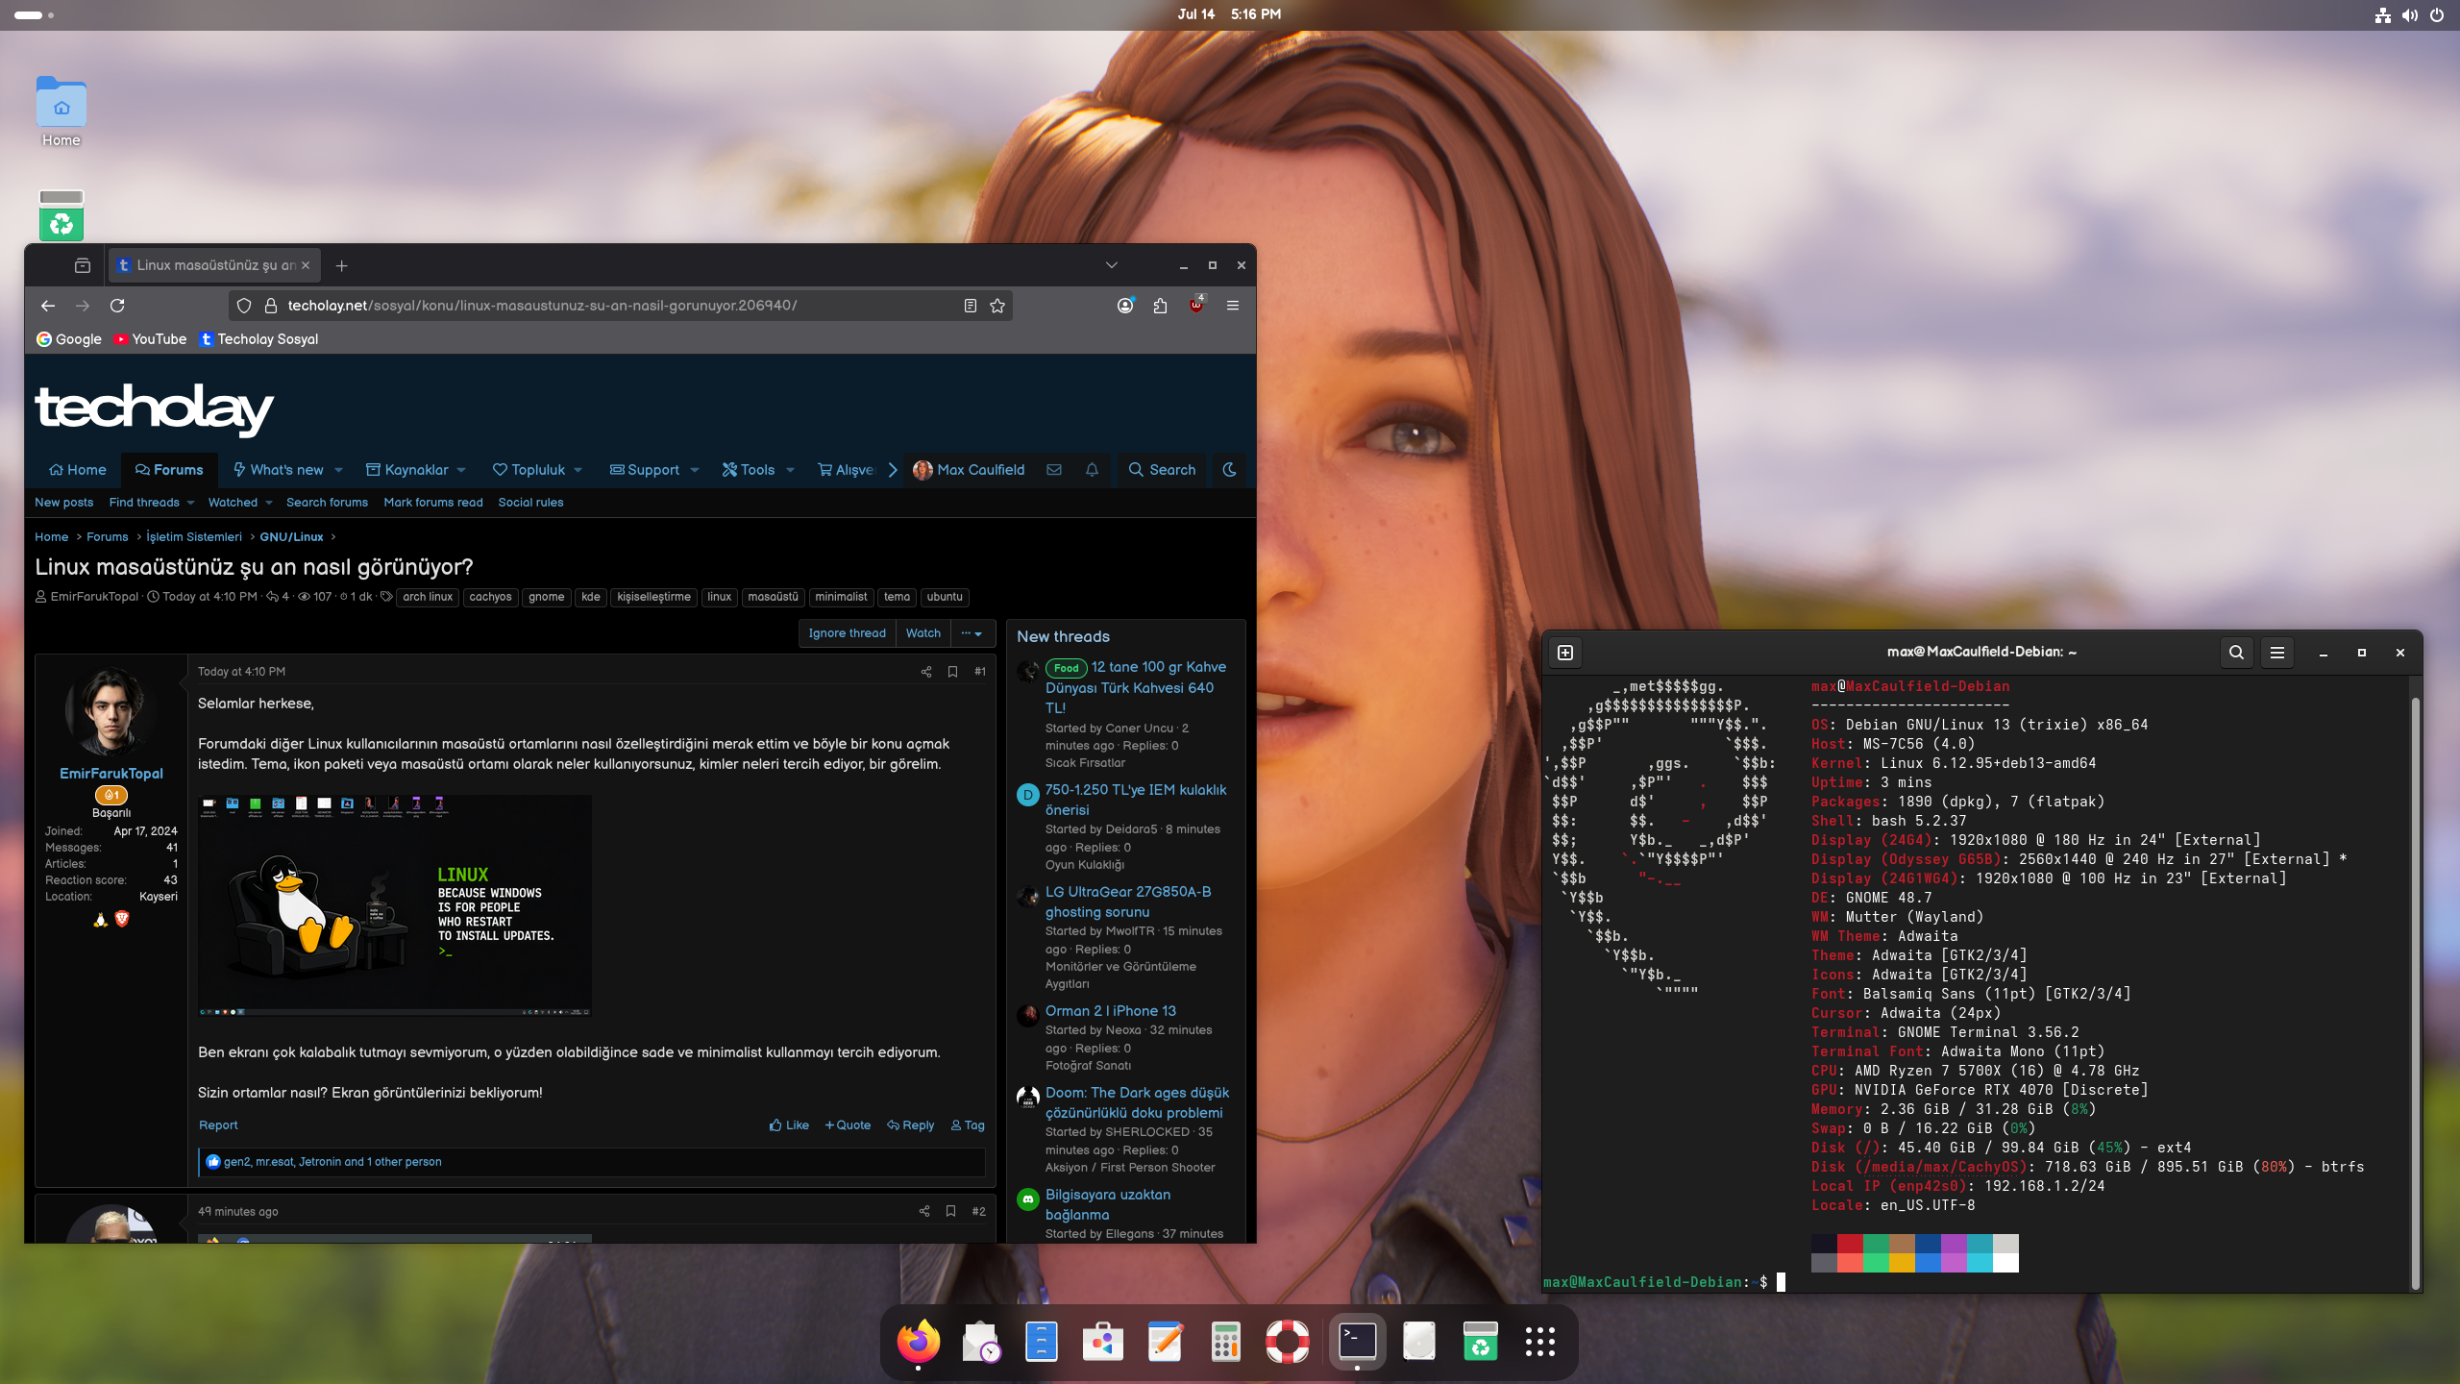Open the uBlock Origin extension icon
The height and width of the screenshot is (1384, 2460).
[x=1196, y=306]
